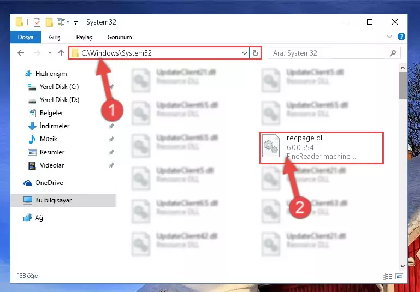Select Bu bilgisayar in navigation pane
Screen dimensions: 420x292
click(63, 200)
